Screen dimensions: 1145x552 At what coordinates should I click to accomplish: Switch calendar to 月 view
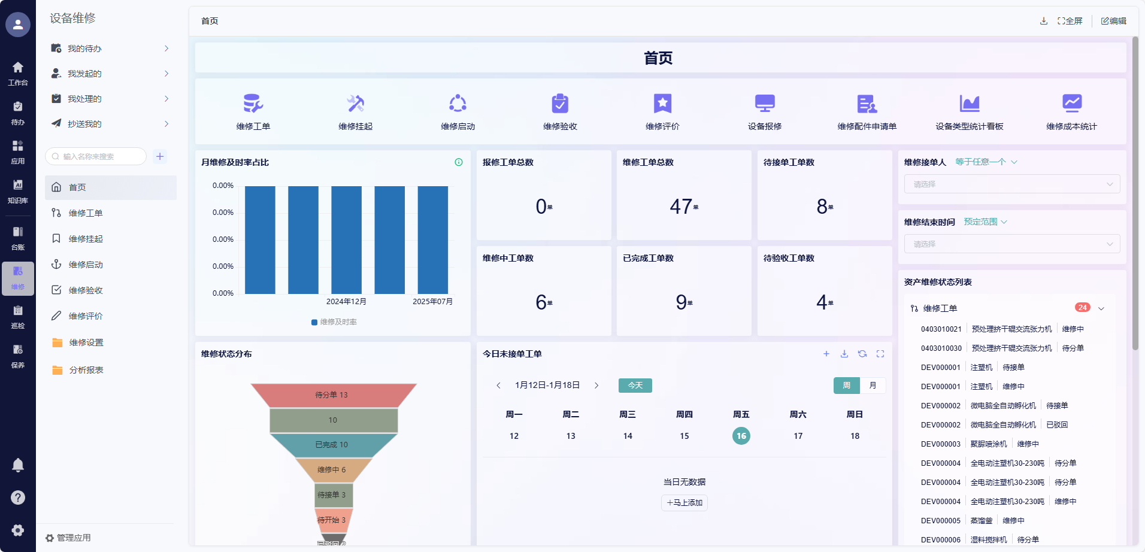pyautogui.click(x=873, y=386)
